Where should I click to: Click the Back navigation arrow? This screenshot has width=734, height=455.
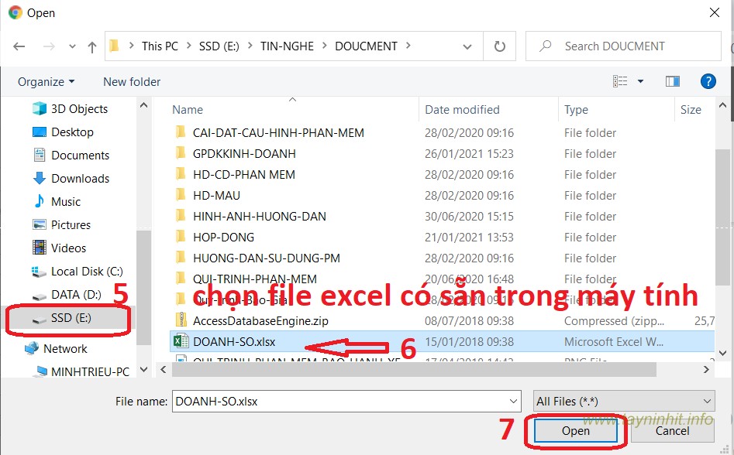point(19,46)
